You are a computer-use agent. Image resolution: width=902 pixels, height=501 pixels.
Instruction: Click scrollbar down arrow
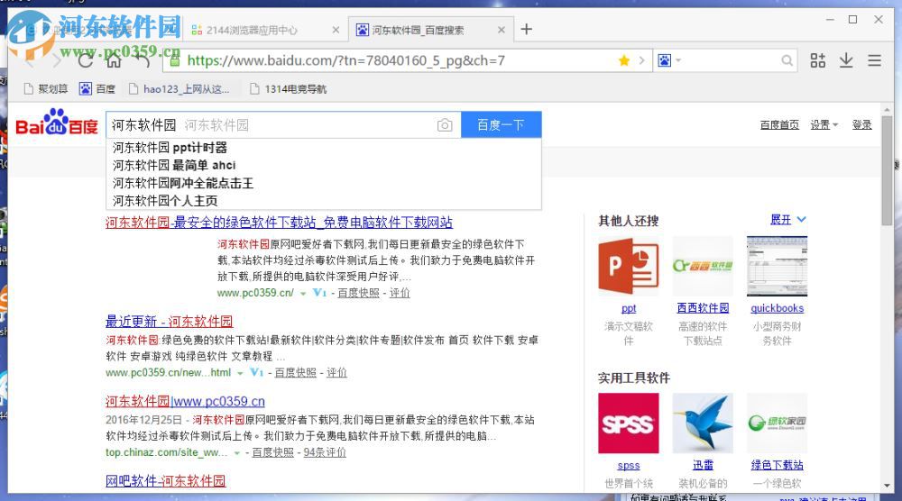click(x=887, y=486)
